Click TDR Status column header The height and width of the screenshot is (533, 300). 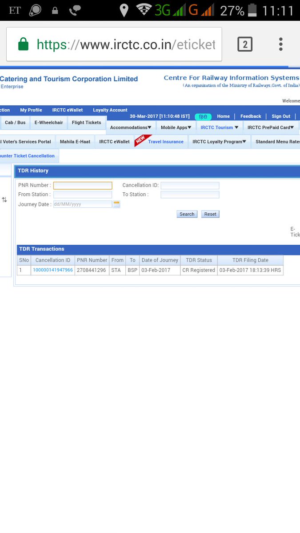pyautogui.click(x=199, y=260)
